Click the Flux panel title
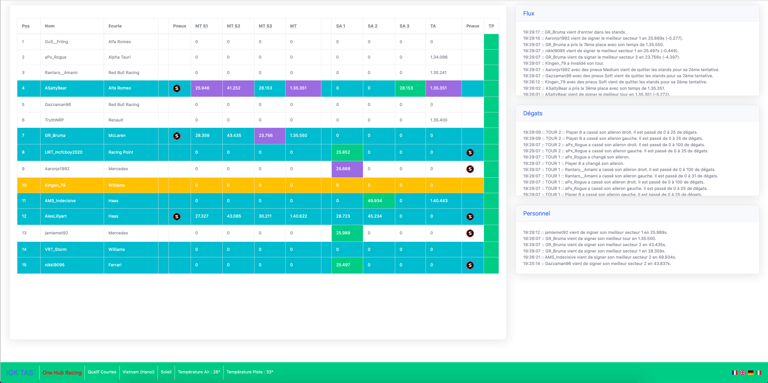768x383 pixels. pyautogui.click(x=529, y=13)
